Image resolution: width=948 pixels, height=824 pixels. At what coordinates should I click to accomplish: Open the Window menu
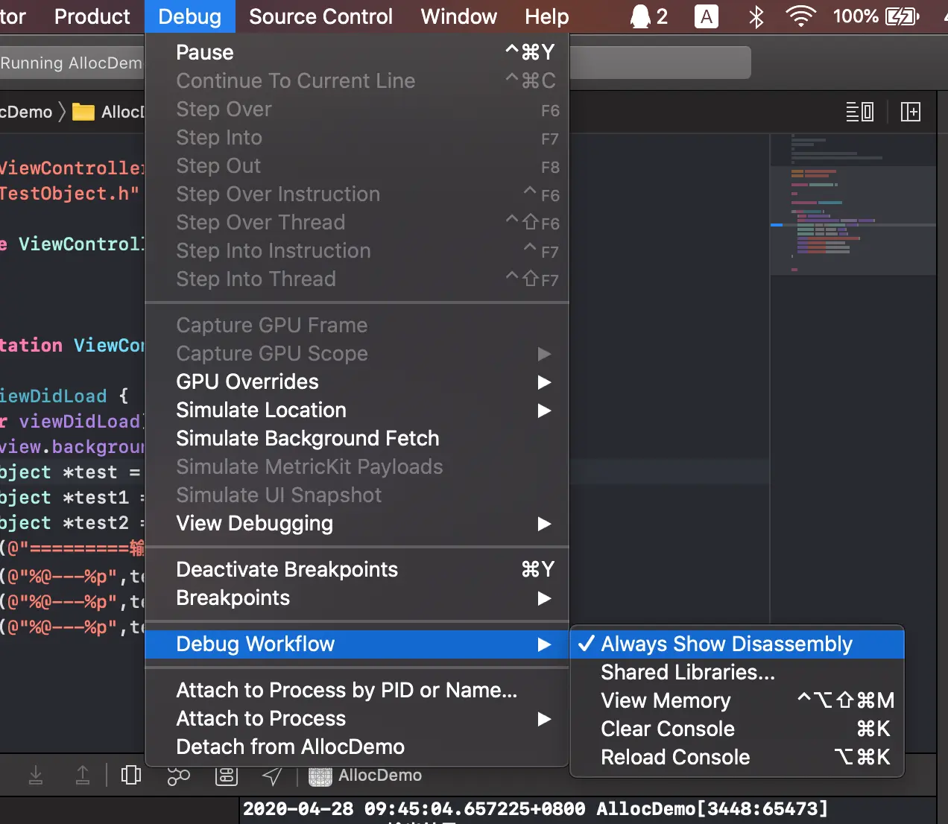click(x=458, y=16)
